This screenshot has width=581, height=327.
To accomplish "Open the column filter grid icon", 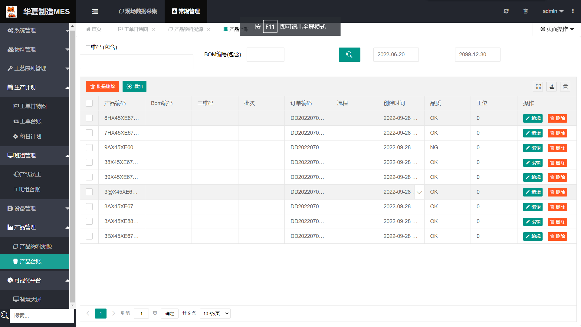I will coord(538,87).
